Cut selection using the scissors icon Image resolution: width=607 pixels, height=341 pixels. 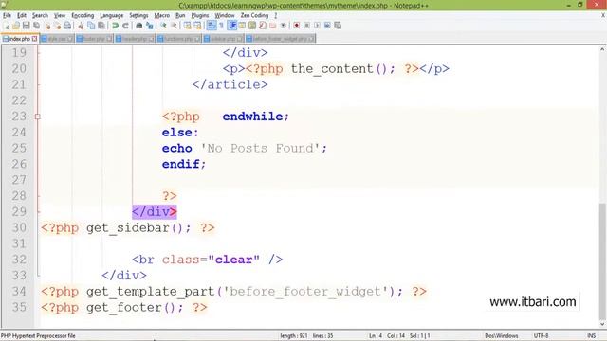pos(81,26)
